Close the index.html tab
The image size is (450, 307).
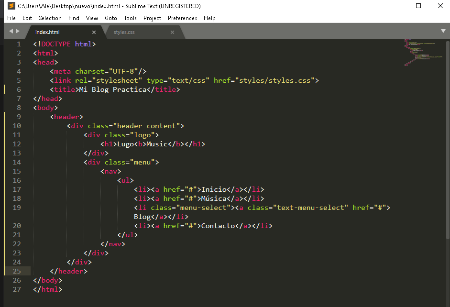(94, 33)
